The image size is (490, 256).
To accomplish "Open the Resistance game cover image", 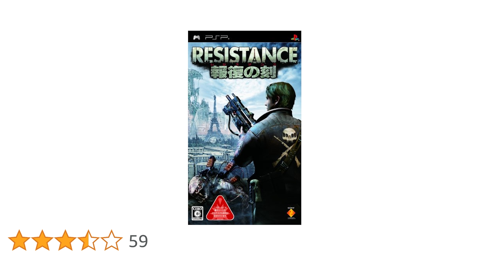I will [x=244, y=128].
